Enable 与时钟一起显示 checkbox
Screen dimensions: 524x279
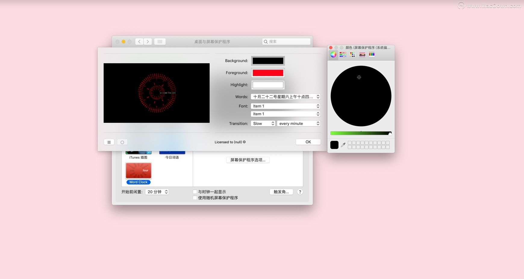195,191
